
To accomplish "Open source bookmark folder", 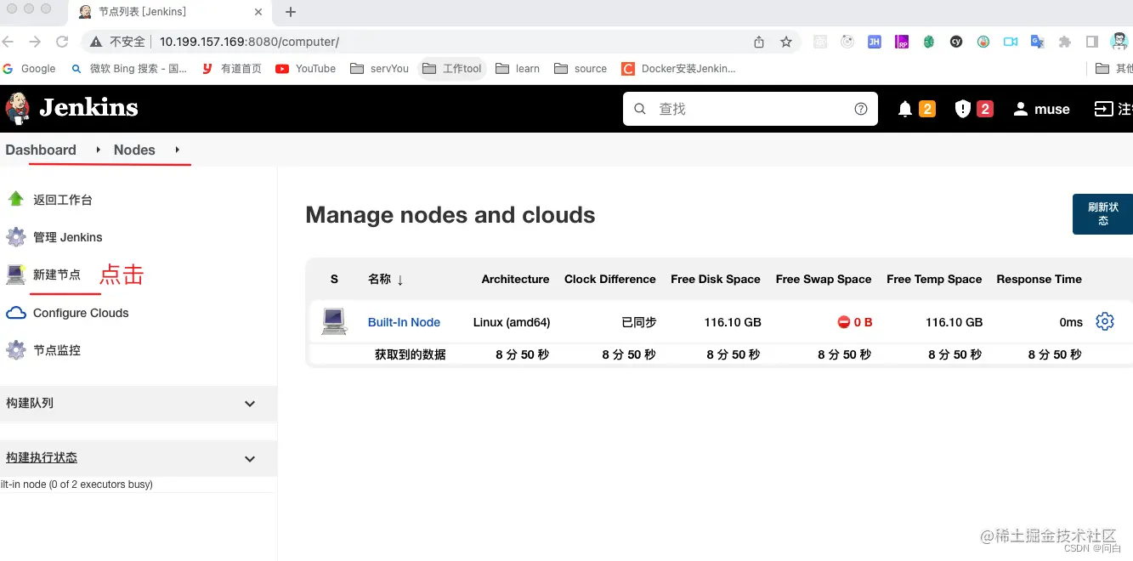I will pyautogui.click(x=581, y=69).
